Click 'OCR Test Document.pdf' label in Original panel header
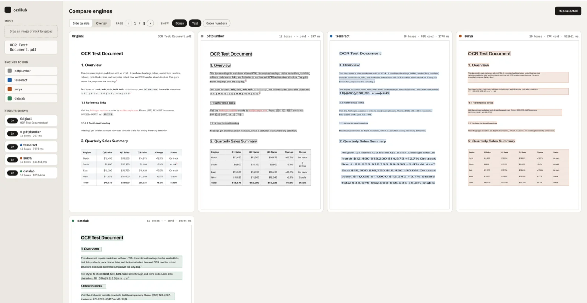The width and height of the screenshot is (587, 303). (175, 37)
